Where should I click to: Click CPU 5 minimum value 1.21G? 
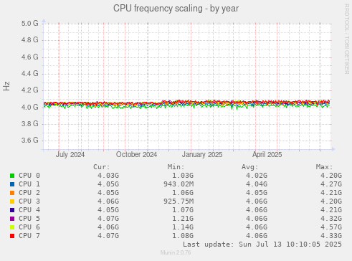tap(183, 219)
